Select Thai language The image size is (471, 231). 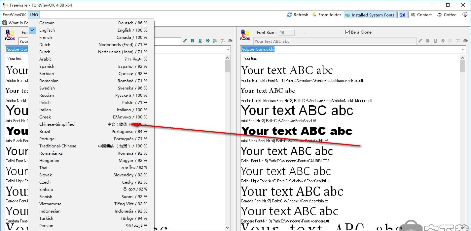click(x=91, y=168)
